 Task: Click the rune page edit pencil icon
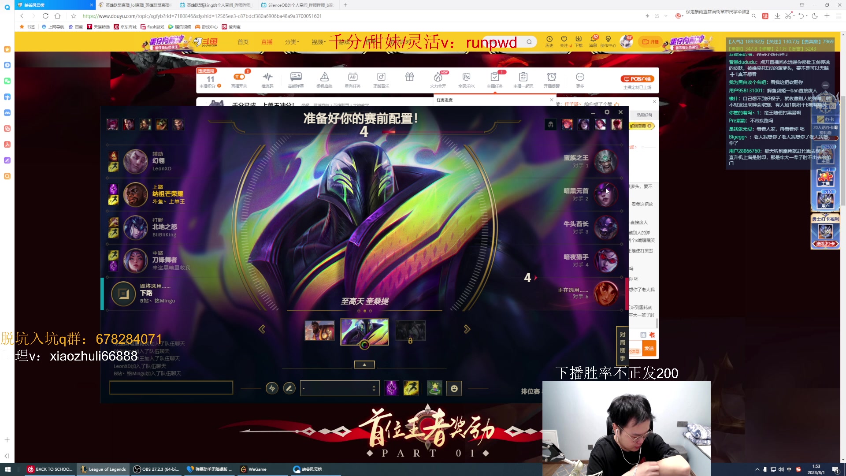tap(289, 388)
